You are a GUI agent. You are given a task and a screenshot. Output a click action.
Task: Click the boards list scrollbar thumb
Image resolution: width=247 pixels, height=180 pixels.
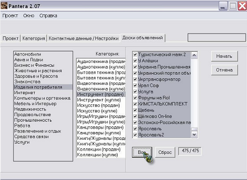194,129
